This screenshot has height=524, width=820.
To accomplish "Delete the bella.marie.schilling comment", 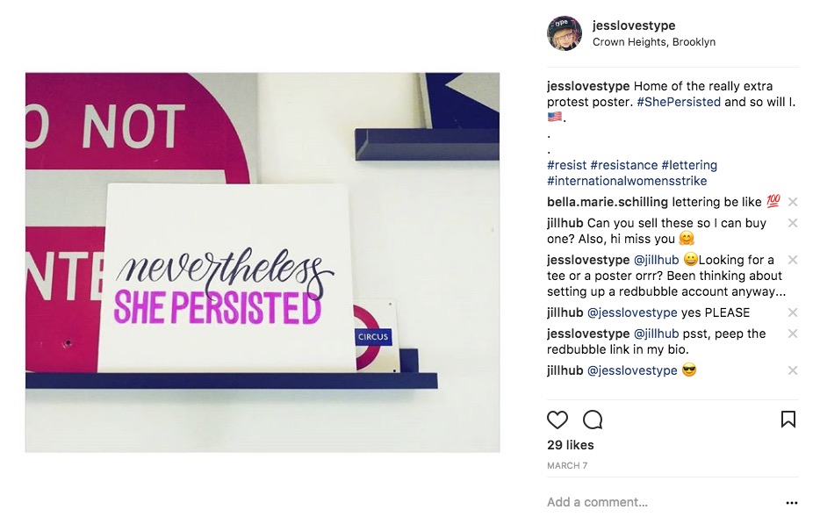I will pyautogui.click(x=793, y=202).
